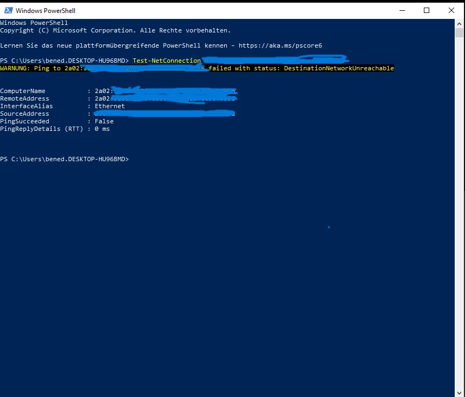Screen dimensions: 465x397
Task: Click the 'False' value
Action: tap(104, 121)
